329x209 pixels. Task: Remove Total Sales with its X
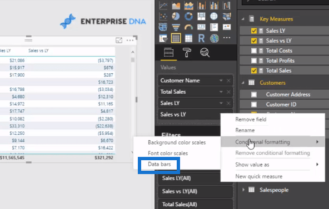pyautogui.click(x=228, y=92)
